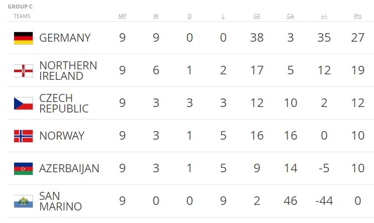Open the San Marino team link
The height and width of the screenshot is (223, 374).
pyautogui.click(x=60, y=201)
